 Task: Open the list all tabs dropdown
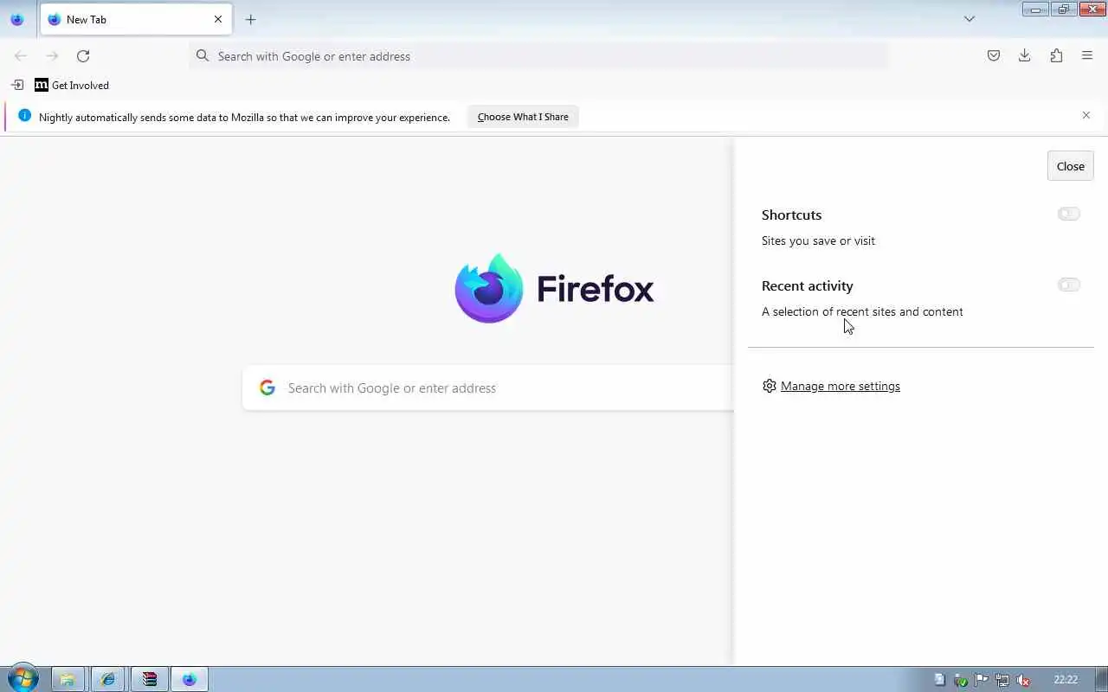click(x=969, y=19)
